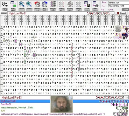129x116 pixels.
Task: Click the bearded man portrait thumbnail
Action: tap(62, 104)
